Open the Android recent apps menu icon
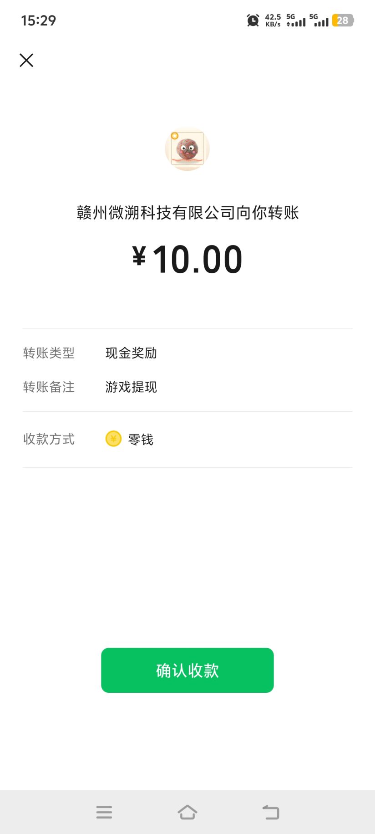Screen dimensions: 375x834 click(104, 812)
